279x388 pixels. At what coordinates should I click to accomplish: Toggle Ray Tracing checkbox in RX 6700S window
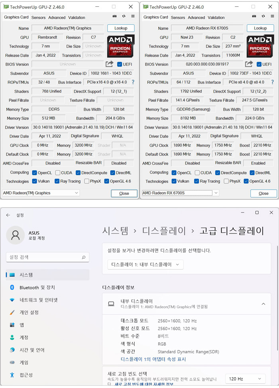click(x=196, y=181)
